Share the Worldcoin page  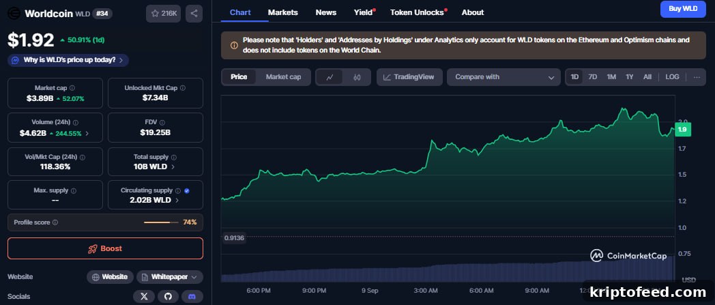pyautogui.click(x=194, y=13)
